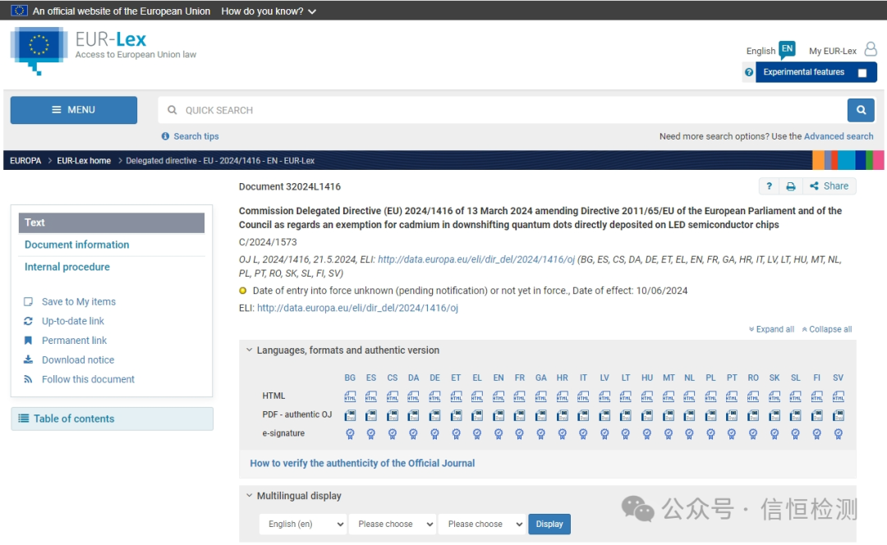
Task: Click the Advanced search link
Action: click(839, 136)
